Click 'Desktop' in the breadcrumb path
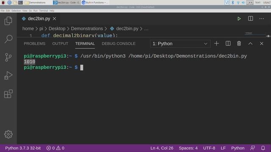The width and height of the screenshot is (271, 152). click(x=57, y=29)
